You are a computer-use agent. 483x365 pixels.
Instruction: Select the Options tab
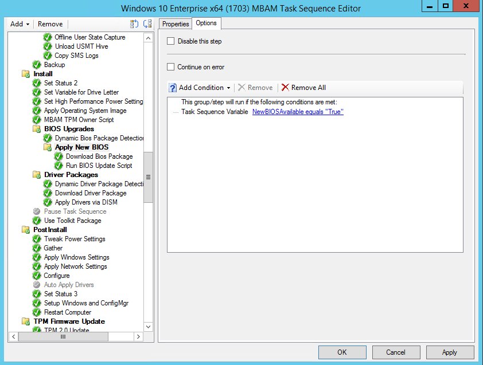coord(206,23)
